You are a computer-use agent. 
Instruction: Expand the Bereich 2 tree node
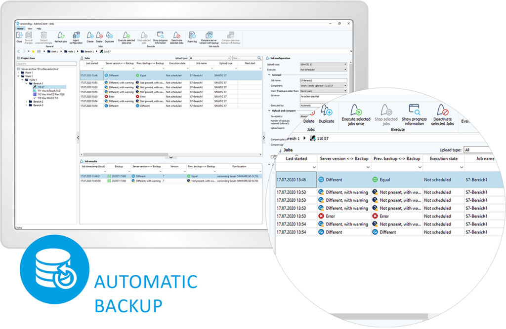[27, 102]
